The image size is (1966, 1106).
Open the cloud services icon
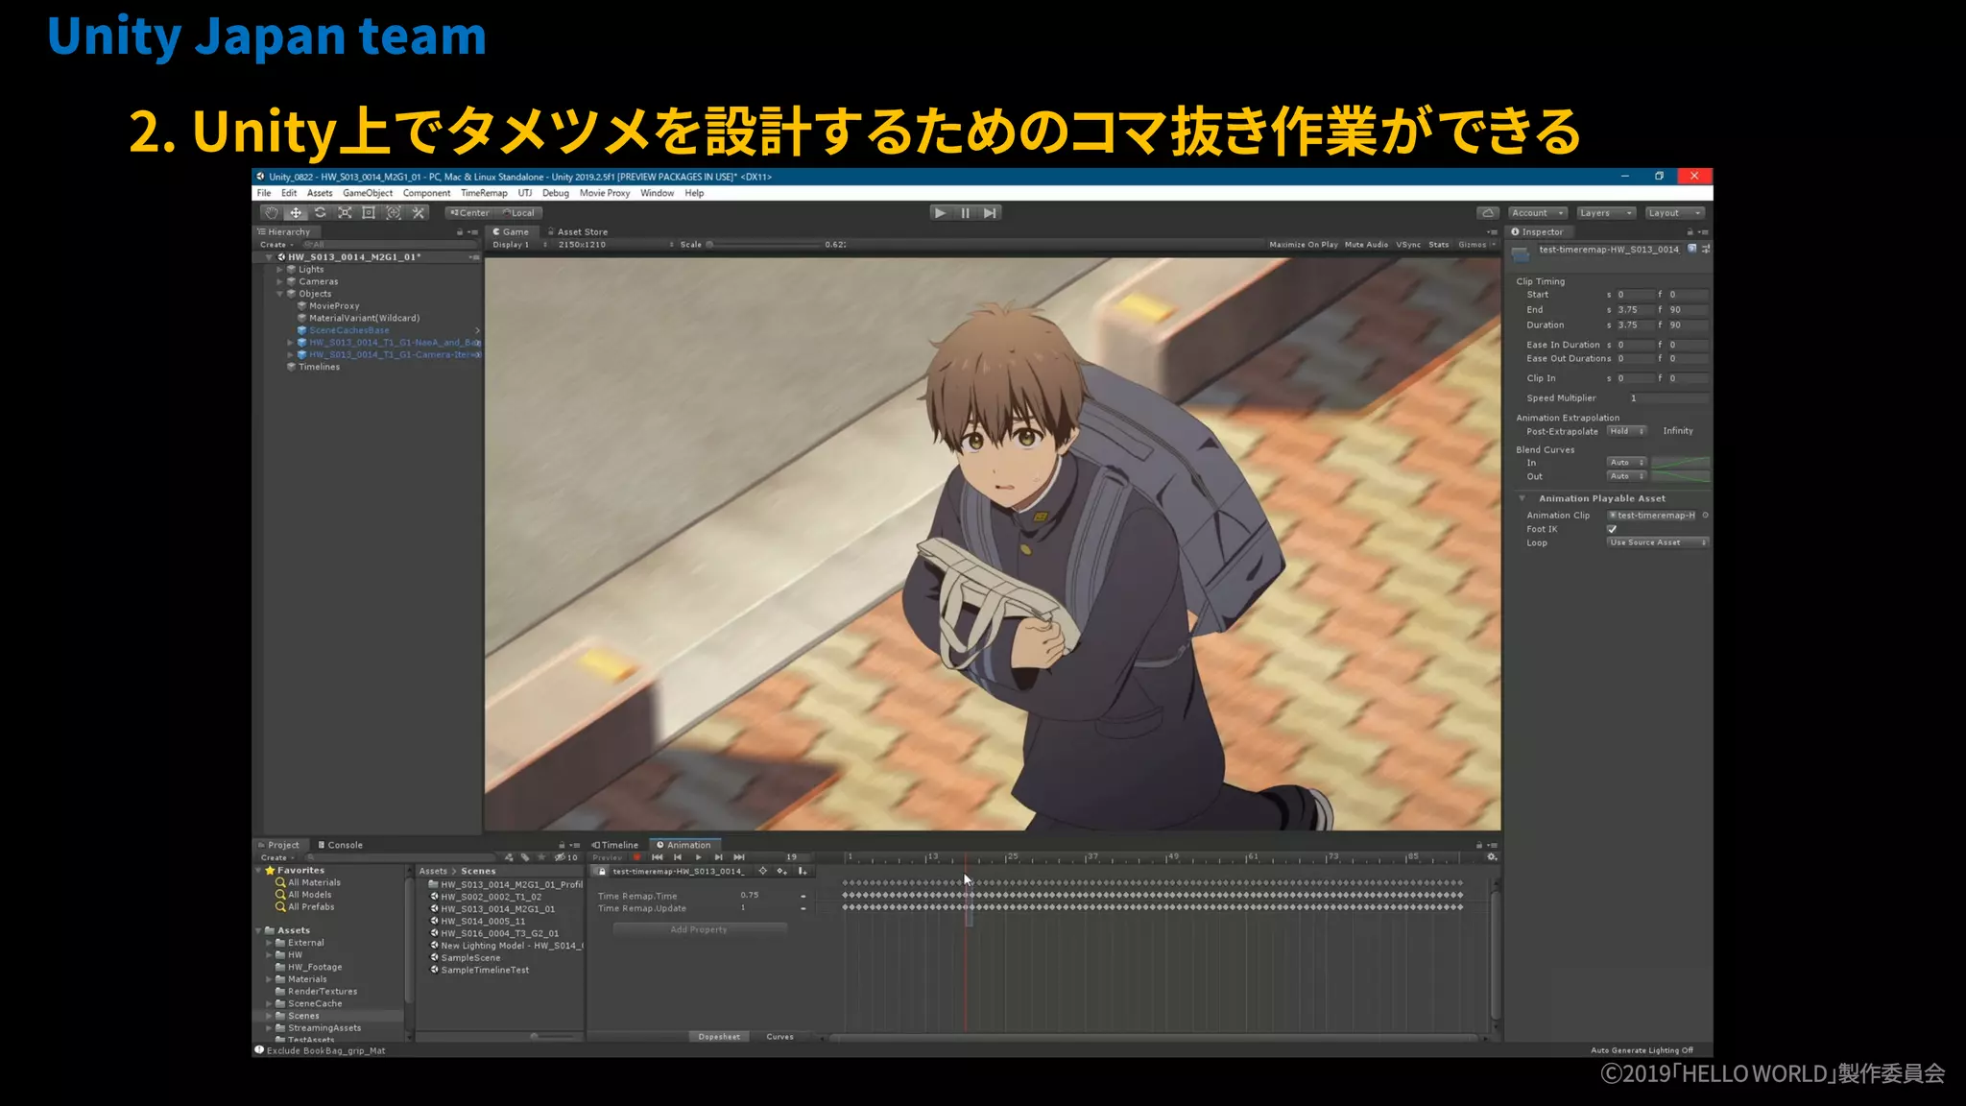[1487, 213]
